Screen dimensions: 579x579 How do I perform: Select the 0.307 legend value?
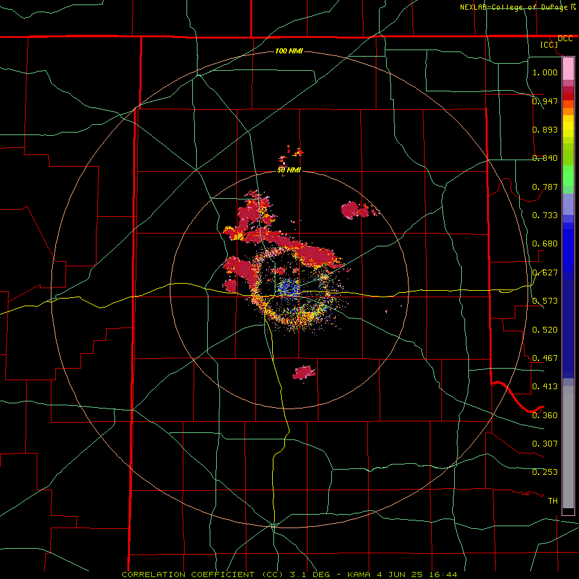545,443
